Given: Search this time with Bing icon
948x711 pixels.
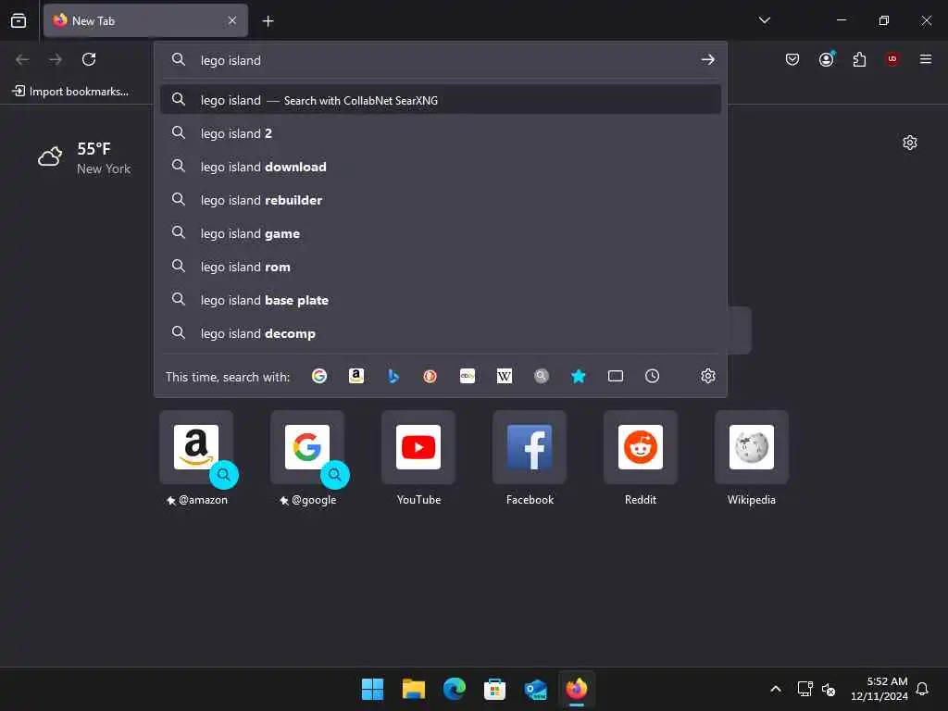Looking at the screenshot, I should pyautogui.click(x=393, y=376).
